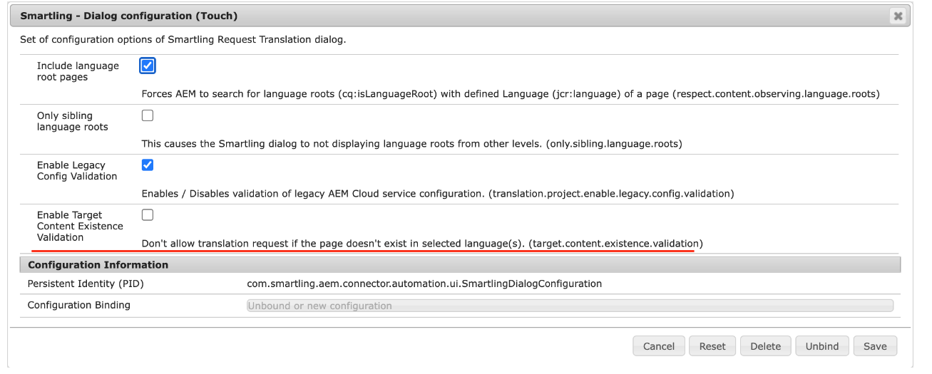This screenshot has height=374, width=932.
Task: Check Enable Target Content Existence Validation
Action: coord(148,214)
